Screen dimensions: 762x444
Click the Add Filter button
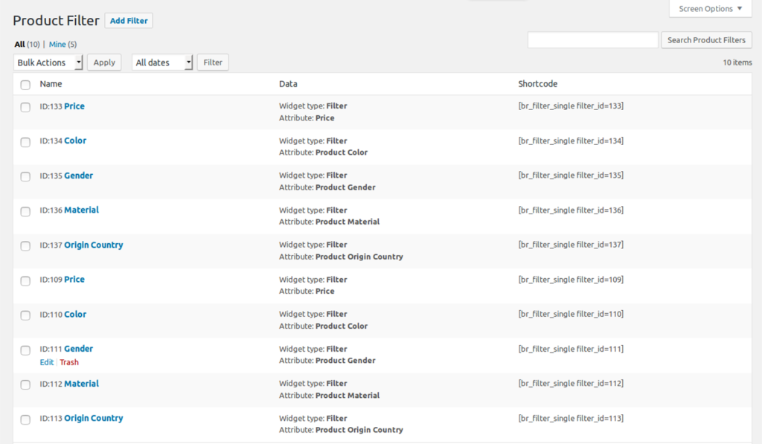pyautogui.click(x=128, y=21)
